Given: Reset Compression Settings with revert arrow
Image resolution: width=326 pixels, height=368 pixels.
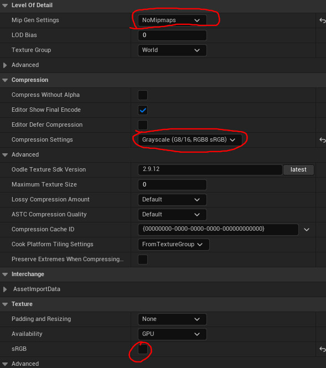Looking at the screenshot, I should coord(323,140).
